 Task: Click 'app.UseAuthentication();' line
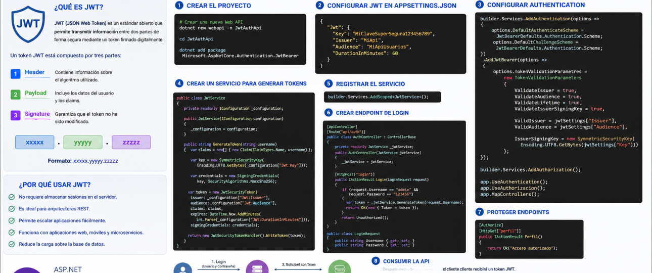514,182
